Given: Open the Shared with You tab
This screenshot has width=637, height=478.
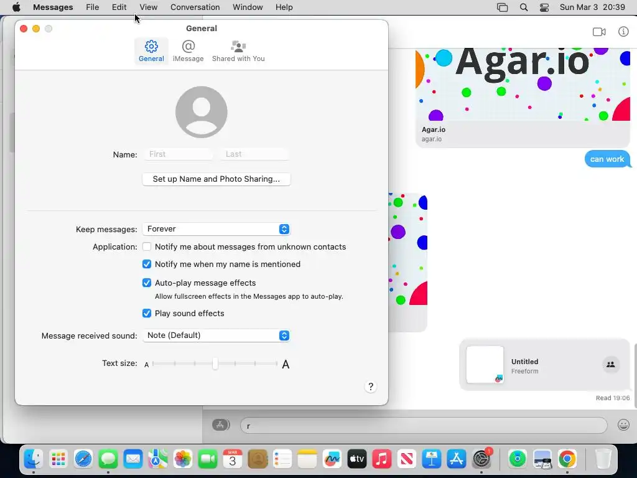Looking at the screenshot, I should tap(238, 51).
